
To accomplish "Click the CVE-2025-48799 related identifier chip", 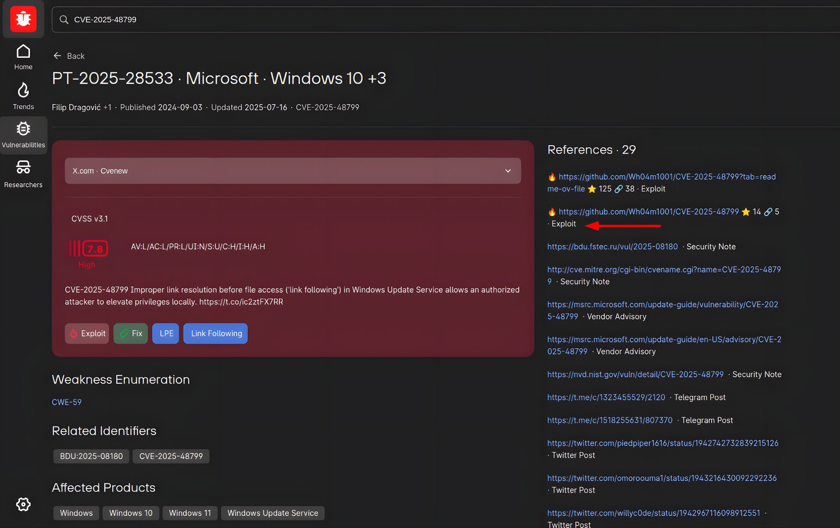I will point(171,456).
